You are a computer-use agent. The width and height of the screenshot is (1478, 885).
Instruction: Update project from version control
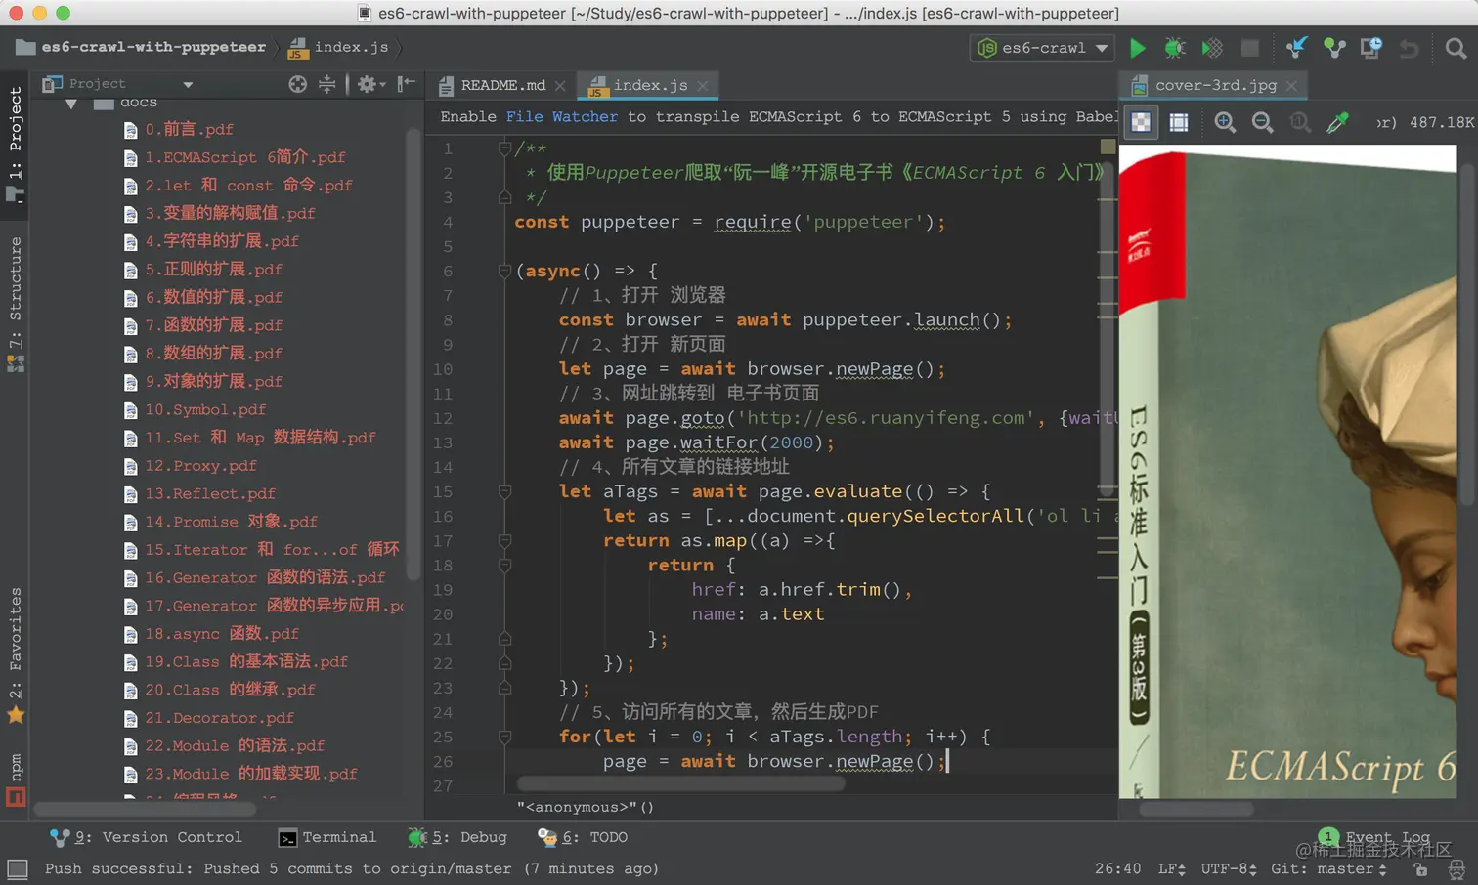pyautogui.click(x=1296, y=48)
